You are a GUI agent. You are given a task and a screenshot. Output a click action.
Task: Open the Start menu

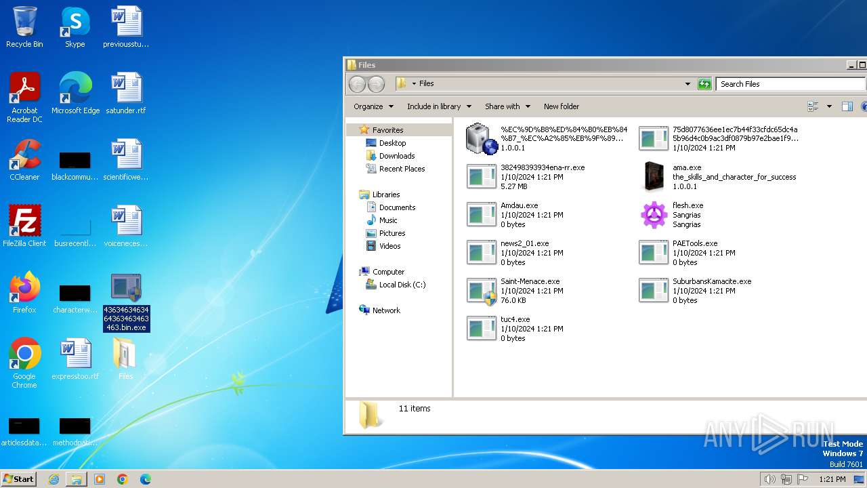click(18, 479)
